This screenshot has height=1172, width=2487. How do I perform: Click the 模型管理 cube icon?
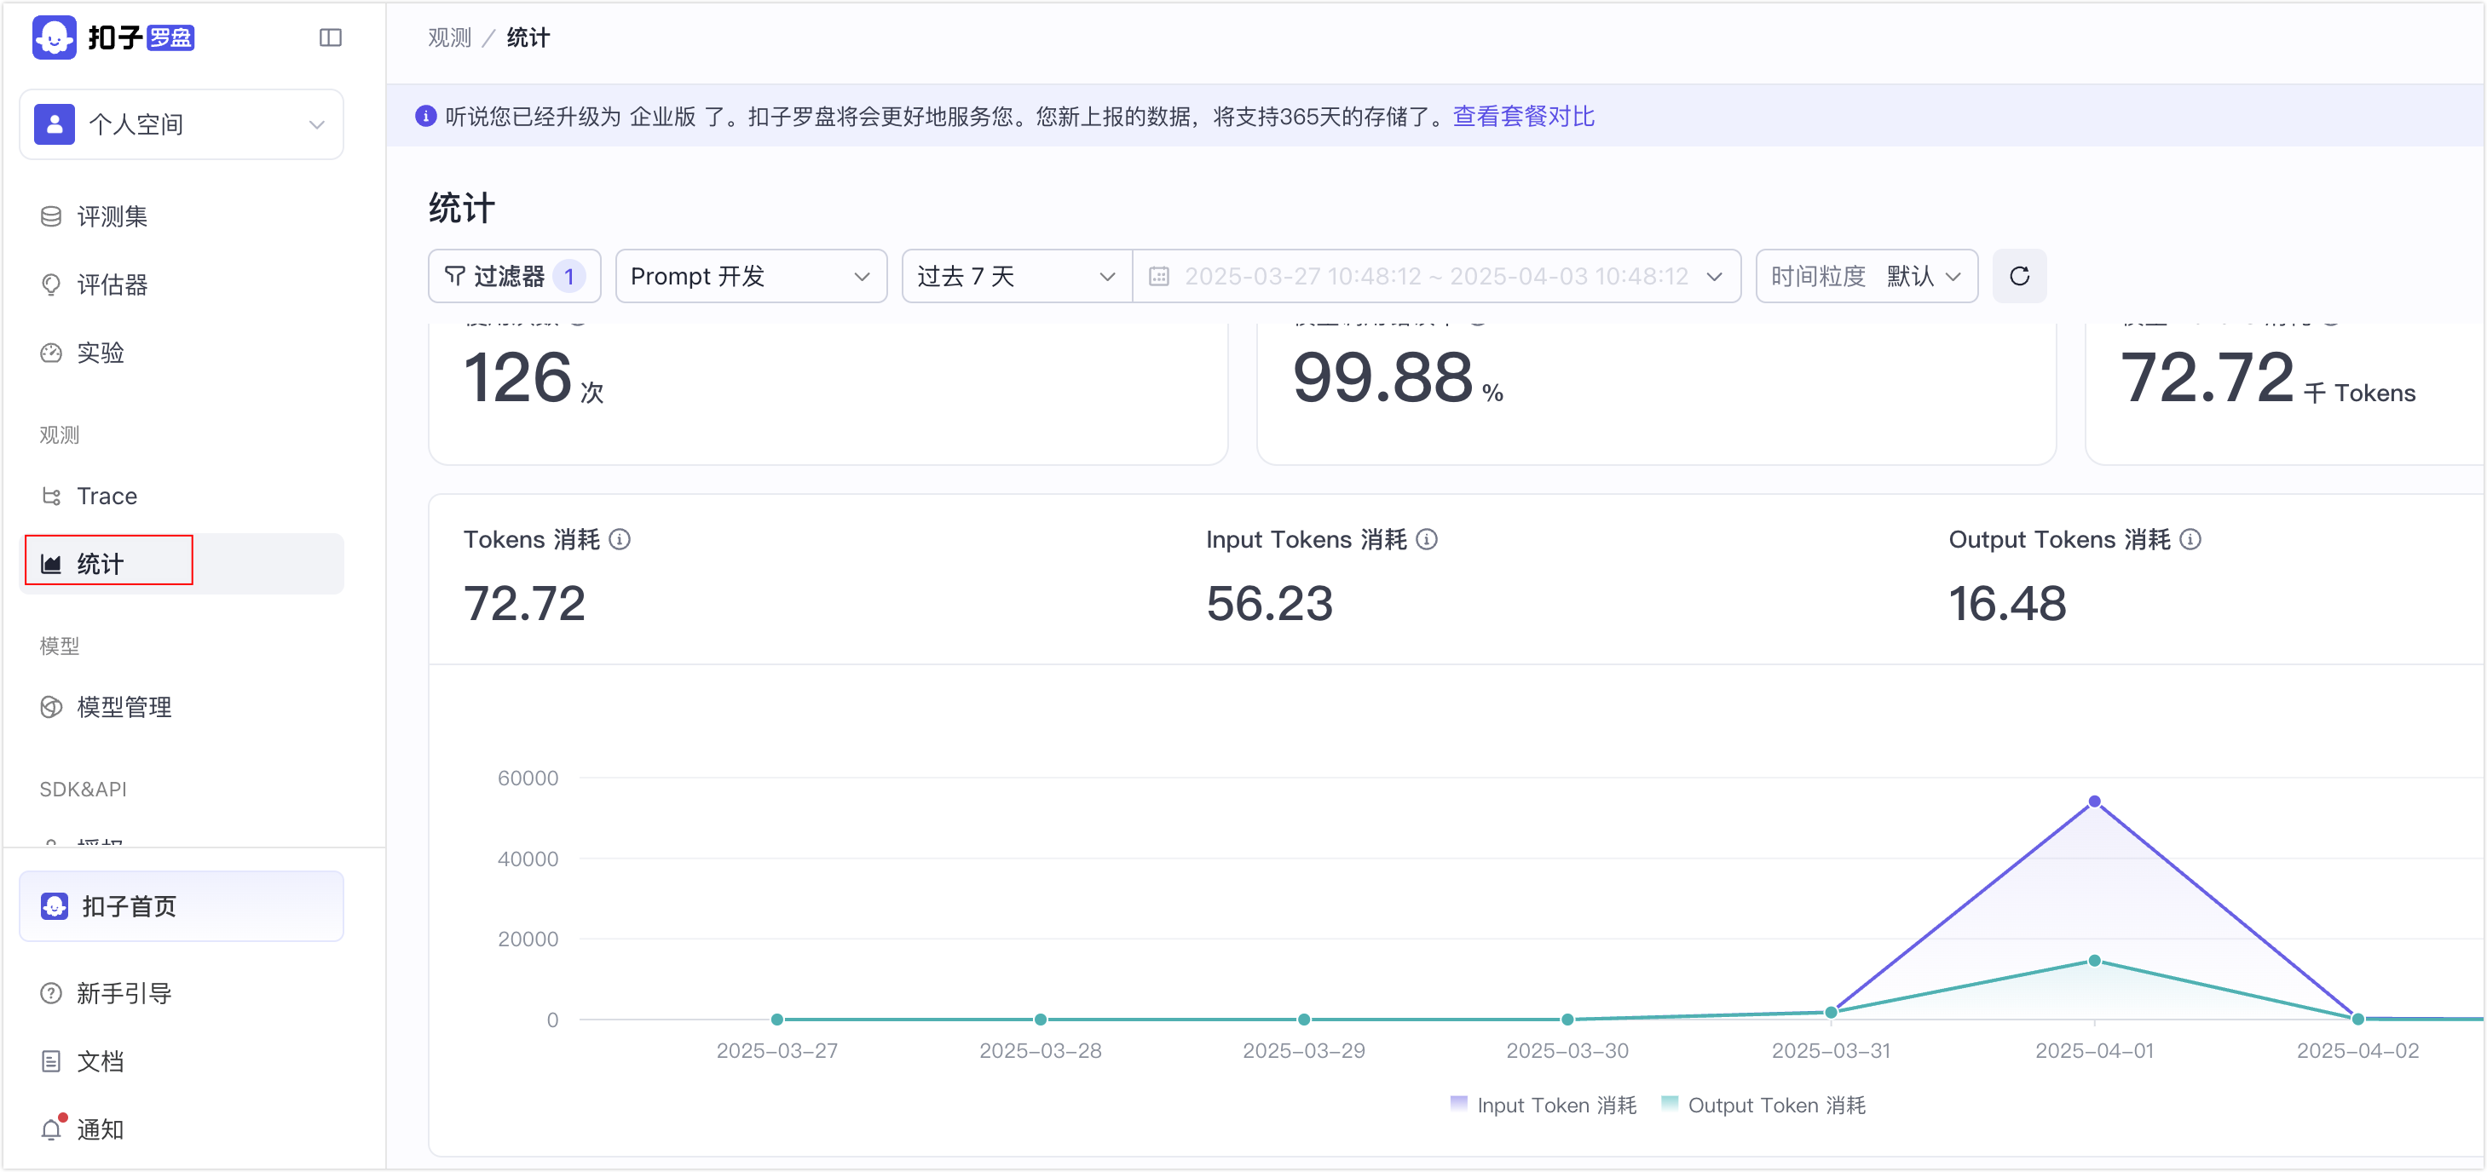(51, 707)
